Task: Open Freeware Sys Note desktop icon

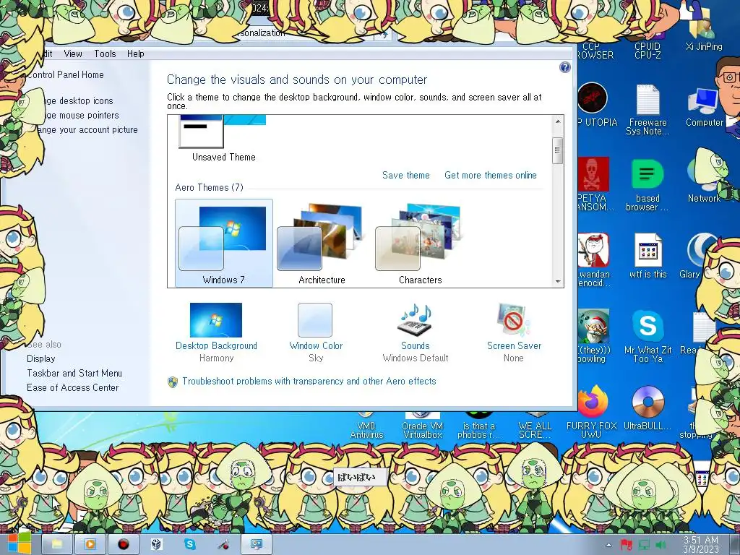Action: 647,110
